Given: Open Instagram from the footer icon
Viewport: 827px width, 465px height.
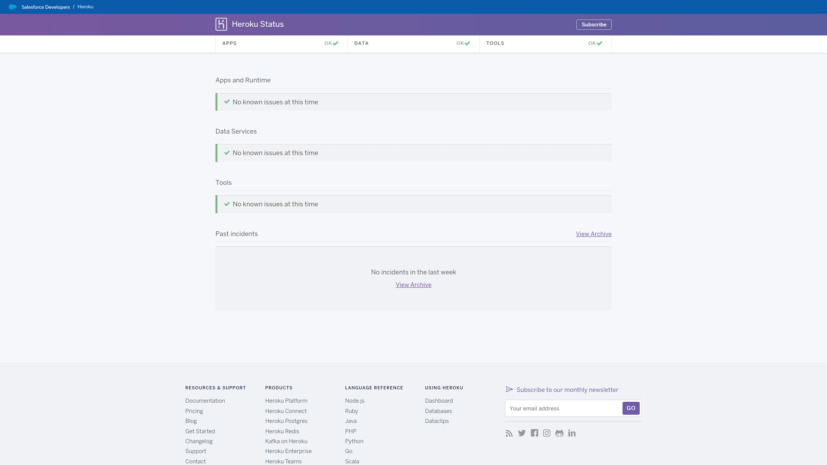Looking at the screenshot, I should [547, 433].
